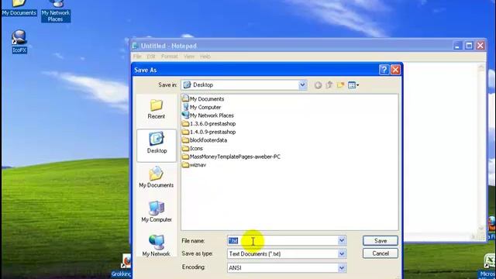Image resolution: width=496 pixels, height=279 pixels.
Task: Expand the File name dropdown arrow
Action: (342, 241)
